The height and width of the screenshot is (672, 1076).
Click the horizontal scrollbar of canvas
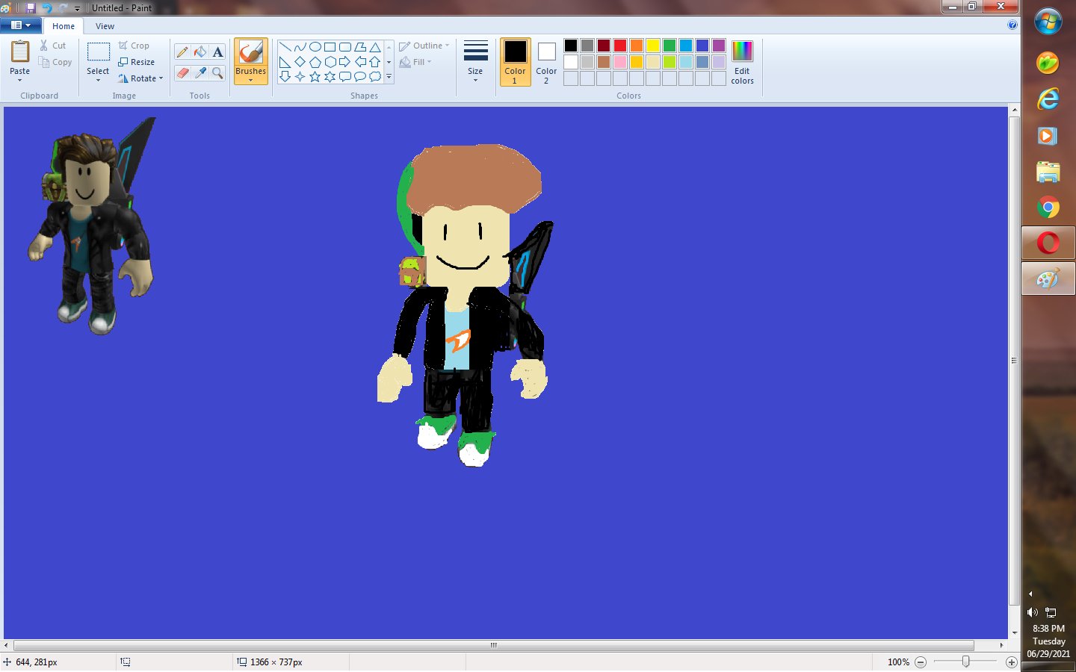[x=493, y=645]
